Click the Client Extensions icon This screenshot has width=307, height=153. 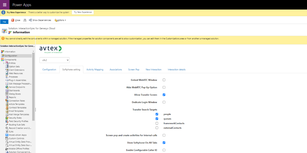pyautogui.click(x=7, y=70)
